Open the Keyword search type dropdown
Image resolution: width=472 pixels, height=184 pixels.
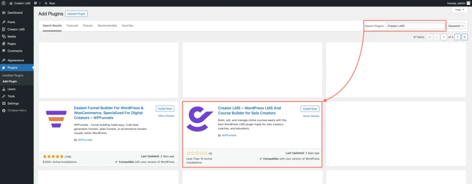(x=456, y=26)
